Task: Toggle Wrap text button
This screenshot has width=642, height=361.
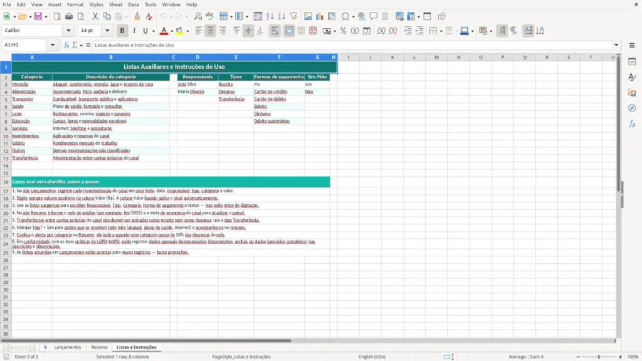Action: click(x=275, y=31)
